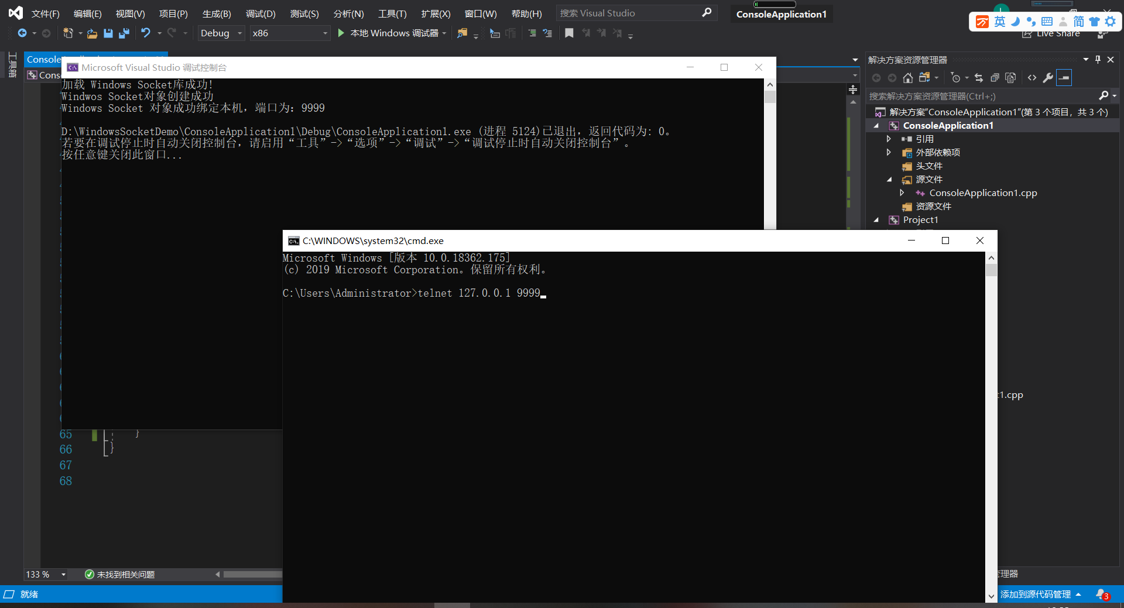Open the IME soft keyboard icon
The width and height of the screenshot is (1124, 608).
pyautogui.click(x=1047, y=22)
